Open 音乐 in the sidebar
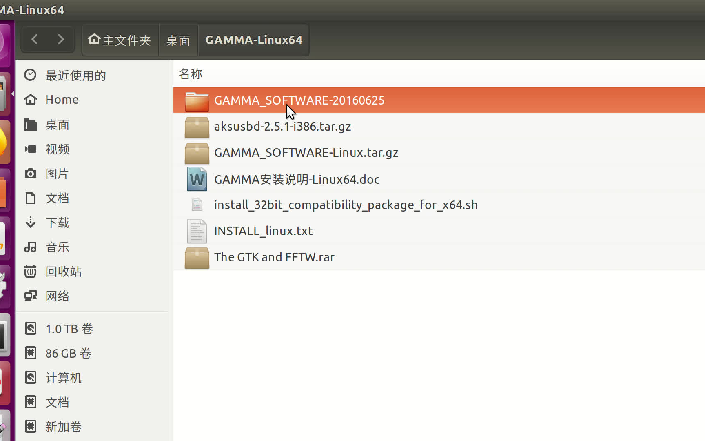 57,247
